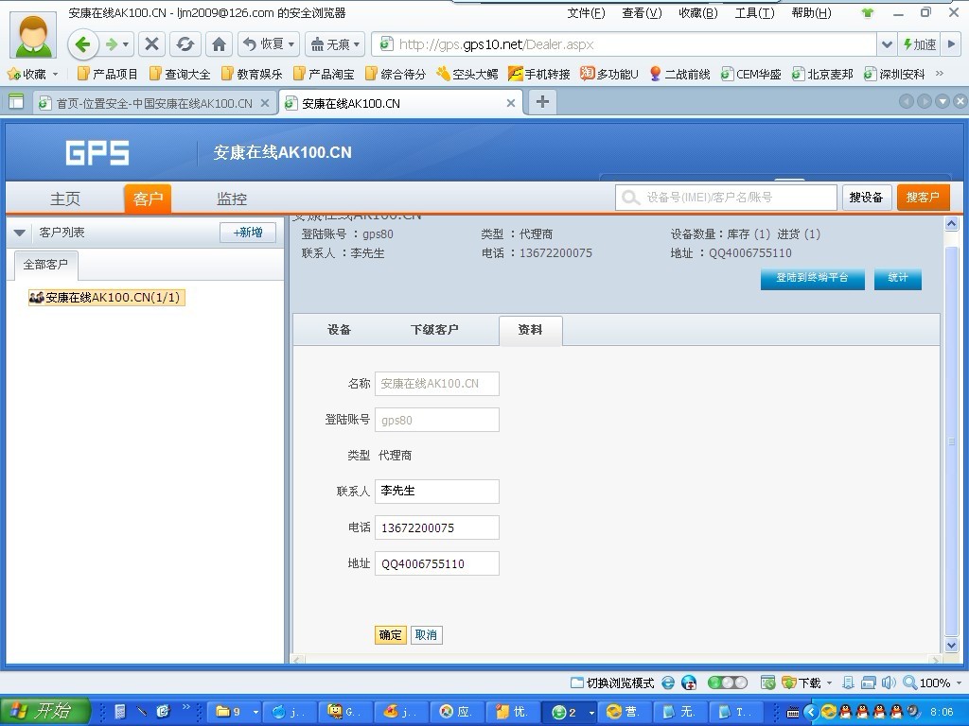Select 安康在线AK100.CN(1/1) in customer tree
Screen dimensions: 969x726
106,298
